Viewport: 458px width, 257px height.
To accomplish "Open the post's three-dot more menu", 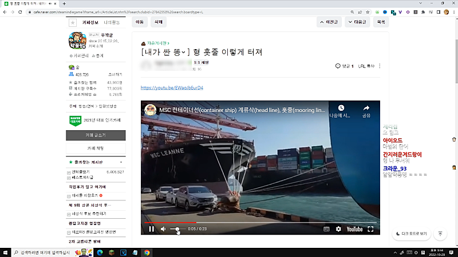I will [x=380, y=66].
